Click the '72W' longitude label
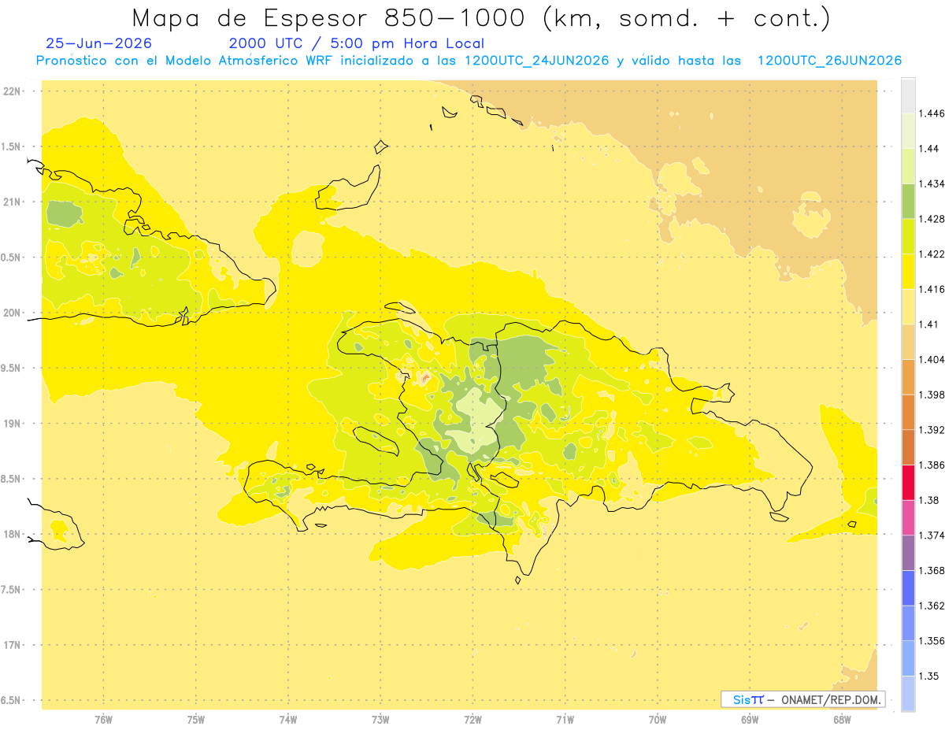The image size is (945, 730). coord(473,720)
